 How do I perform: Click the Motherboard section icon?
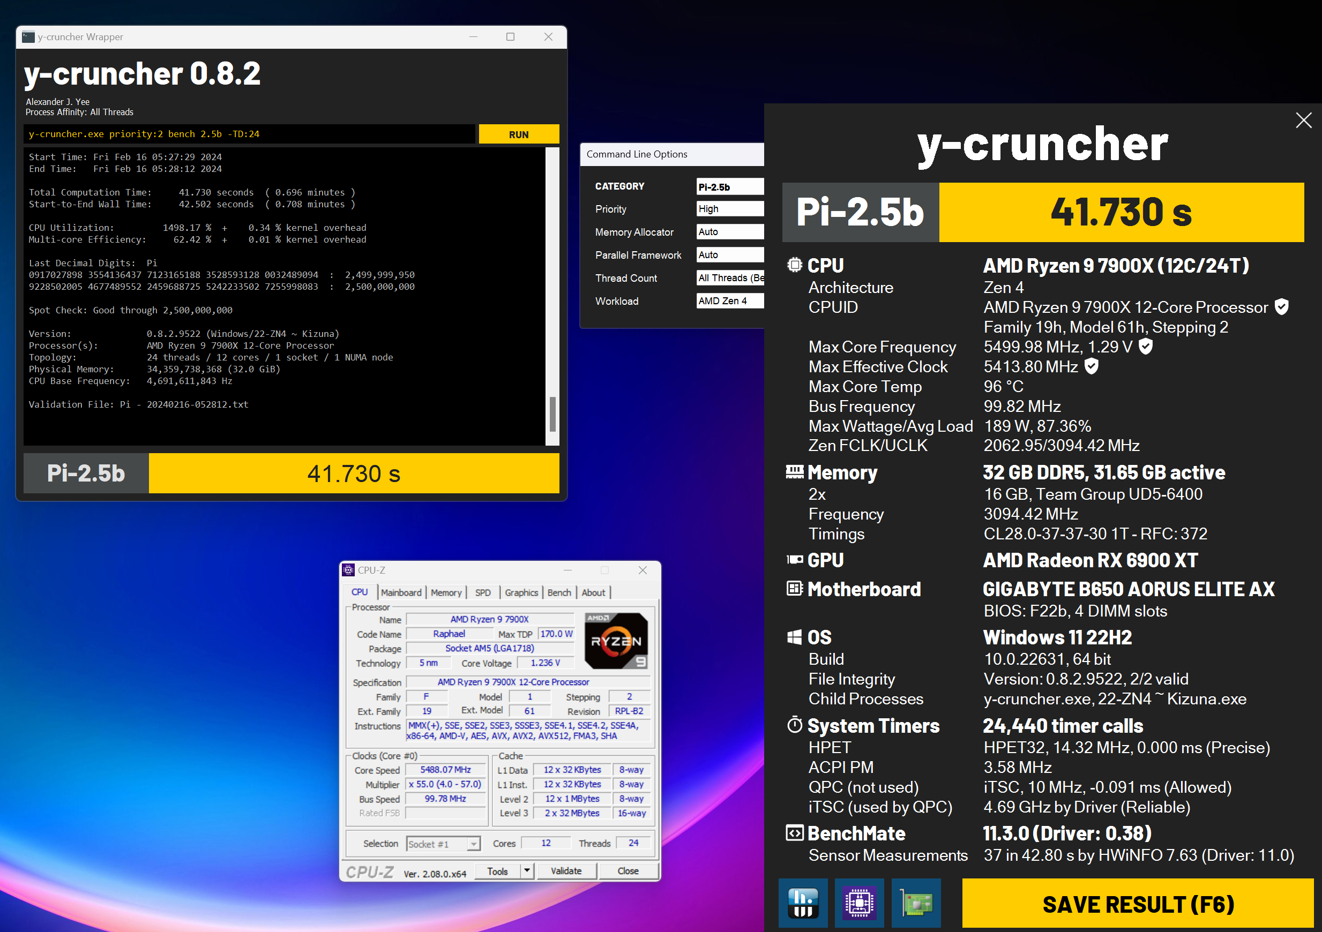pos(795,588)
